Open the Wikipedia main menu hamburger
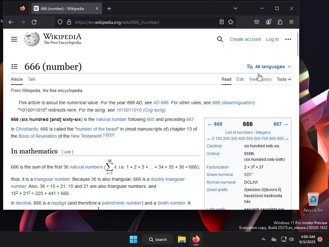329x247 pixels. pyautogui.click(x=14, y=39)
